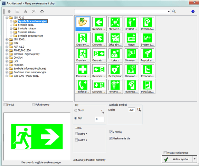Open the Wstaw symbol dropdown arrow
The image size is (199, 166).
(195, 159)
